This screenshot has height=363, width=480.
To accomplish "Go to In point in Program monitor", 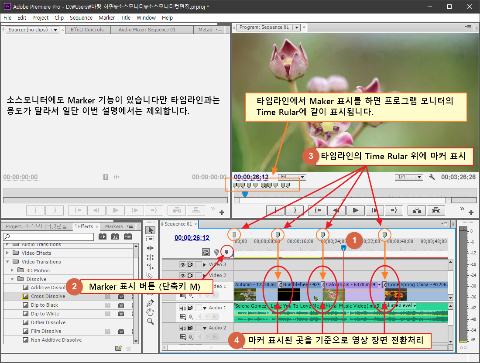I will pos(317,210).
